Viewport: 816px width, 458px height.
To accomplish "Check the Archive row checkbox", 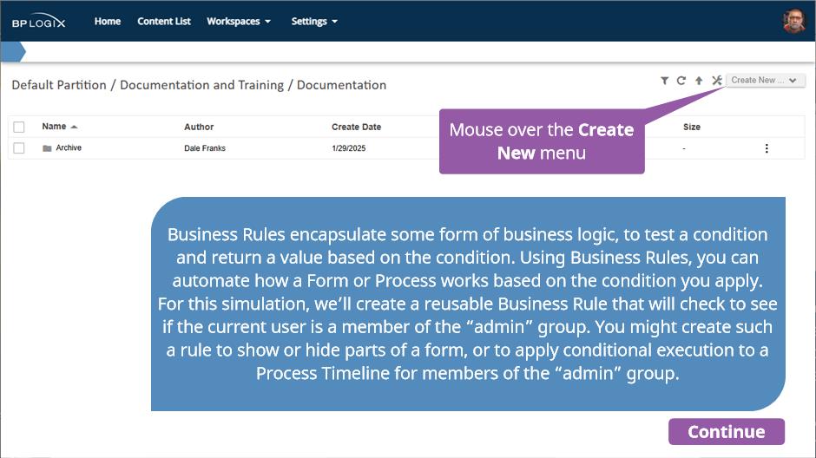I will coord(19,148).
